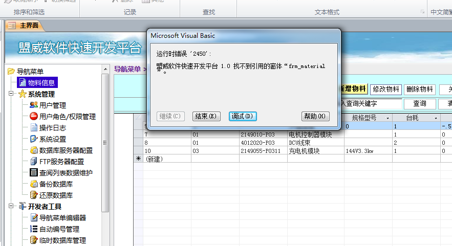
Task: Select the new record (新建) row selector
Action: pyautogui.click(x=138, y=159)
